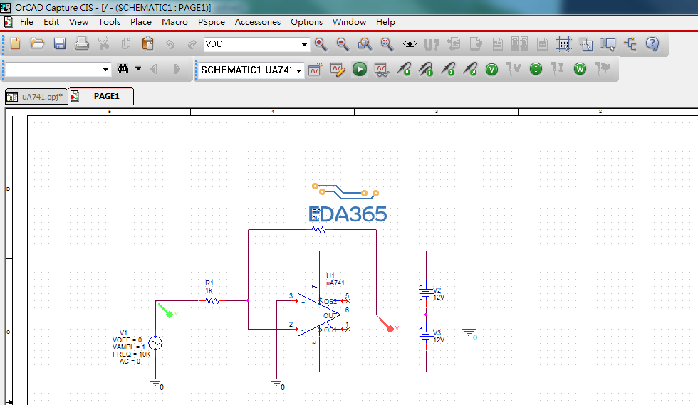Image resolution: width=698 pixels, height=405 pixels.
Task: Open the find options dropdown arrow
Action: click(138, 68)
